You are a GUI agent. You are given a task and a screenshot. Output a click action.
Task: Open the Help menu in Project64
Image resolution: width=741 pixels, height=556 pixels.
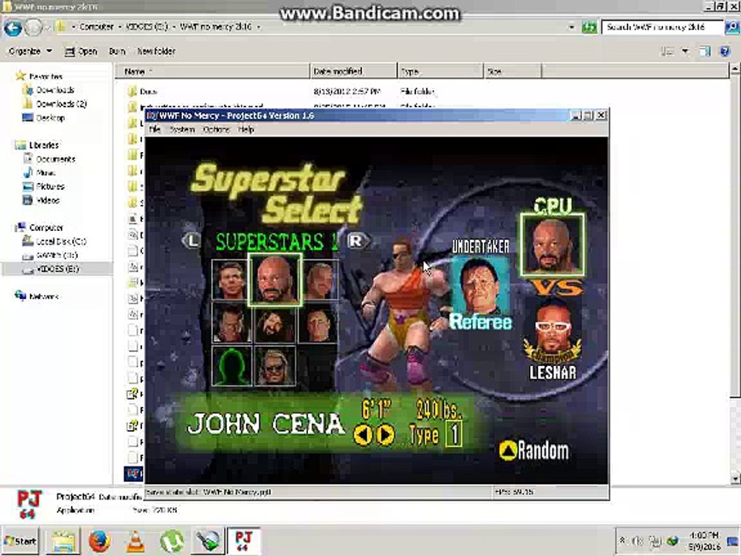click(x=245, y=130)
